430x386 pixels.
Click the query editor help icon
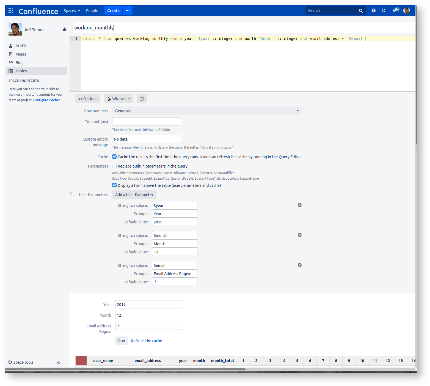pos(142,99)
